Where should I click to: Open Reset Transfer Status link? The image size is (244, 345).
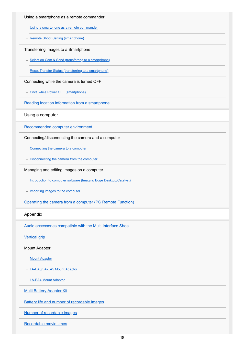click(x=69, y=71)
